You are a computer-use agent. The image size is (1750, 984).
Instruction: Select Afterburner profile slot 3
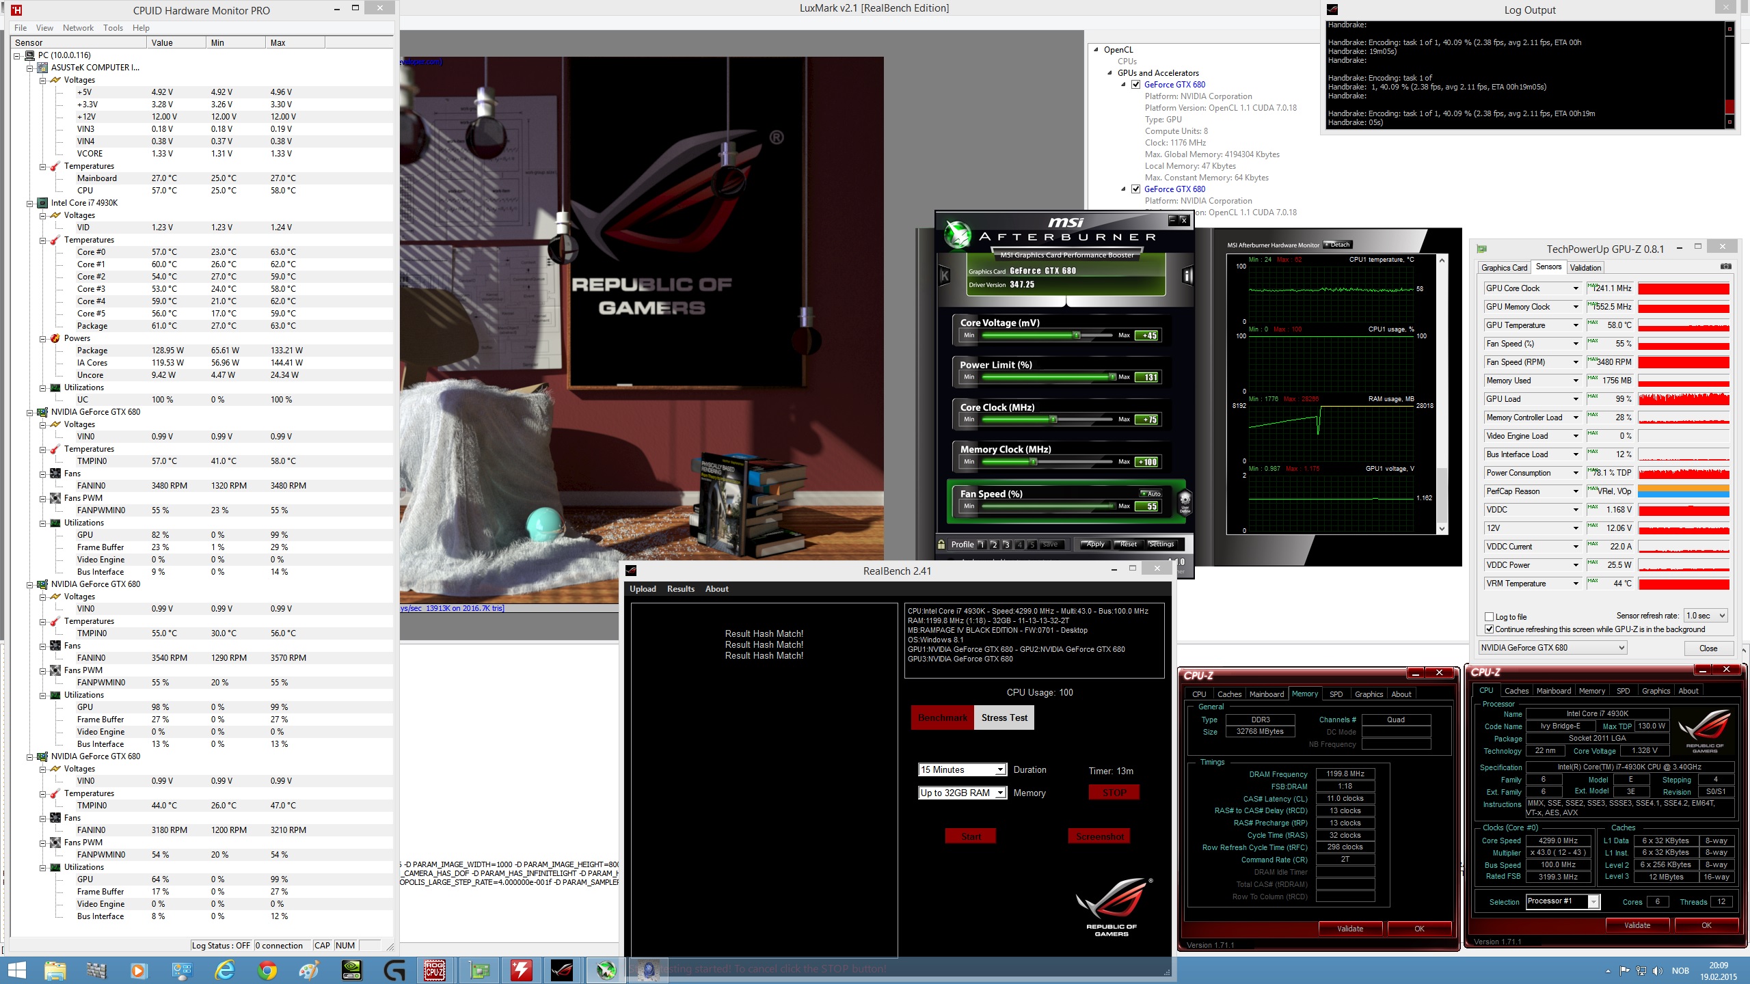[x=1006, y=545]
